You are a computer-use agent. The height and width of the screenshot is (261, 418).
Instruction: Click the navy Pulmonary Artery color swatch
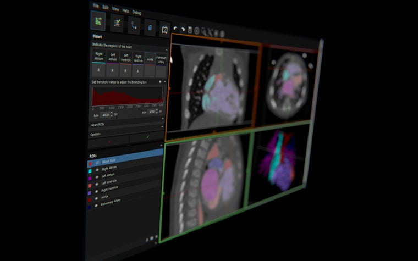click(89, 207)
